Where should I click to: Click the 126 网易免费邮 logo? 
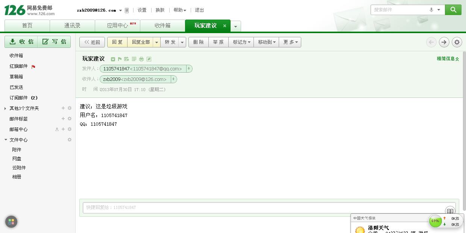pos(29,10)
